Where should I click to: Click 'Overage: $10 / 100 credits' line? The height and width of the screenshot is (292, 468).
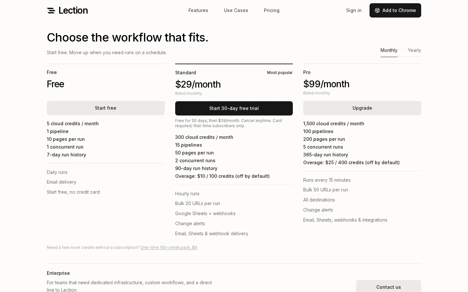click(222, 176)
